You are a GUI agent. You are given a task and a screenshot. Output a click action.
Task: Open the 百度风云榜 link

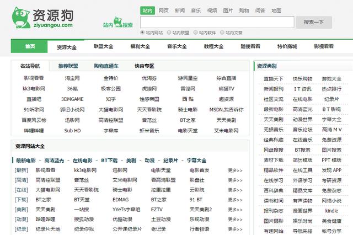34,120
